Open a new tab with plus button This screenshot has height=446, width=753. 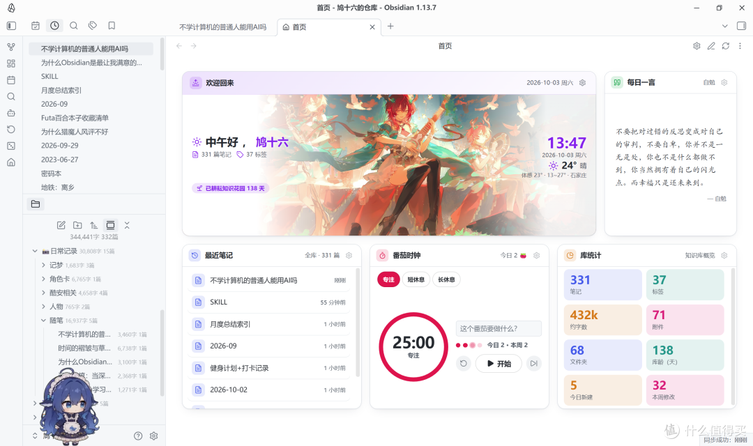(390, 26)
